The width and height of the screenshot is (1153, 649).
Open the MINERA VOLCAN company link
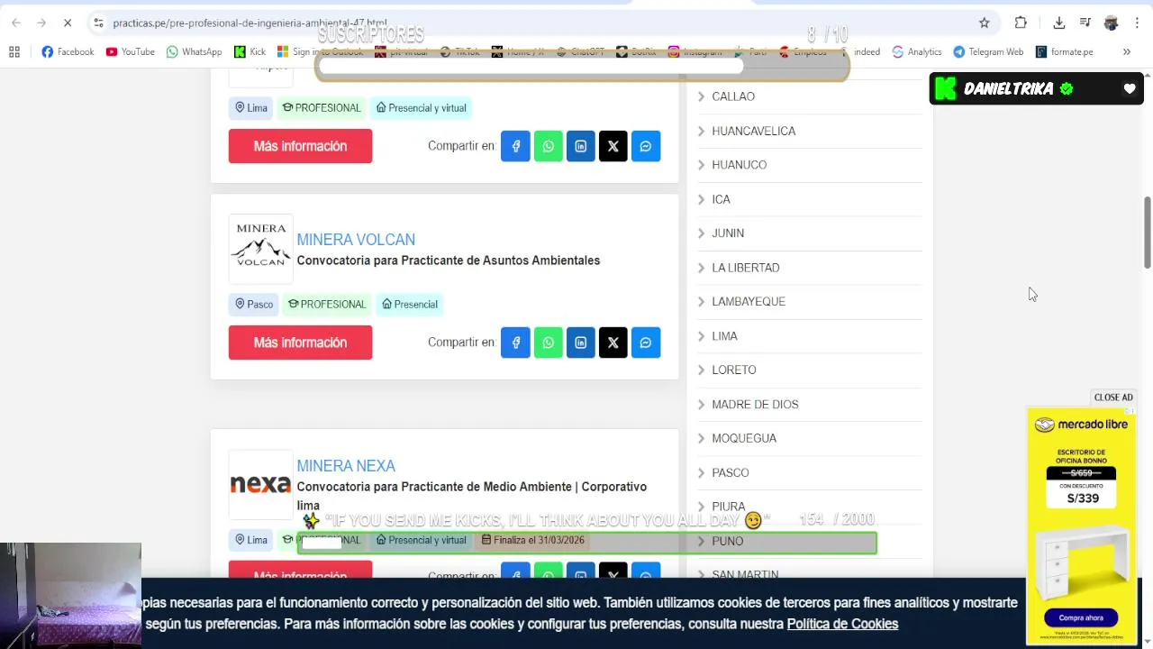point(356,240)
